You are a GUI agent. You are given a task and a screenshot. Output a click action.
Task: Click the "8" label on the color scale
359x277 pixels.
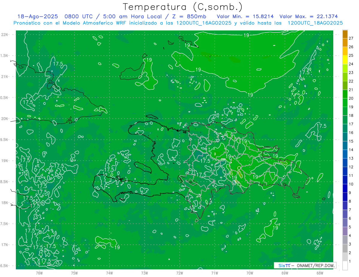[350, 201]
